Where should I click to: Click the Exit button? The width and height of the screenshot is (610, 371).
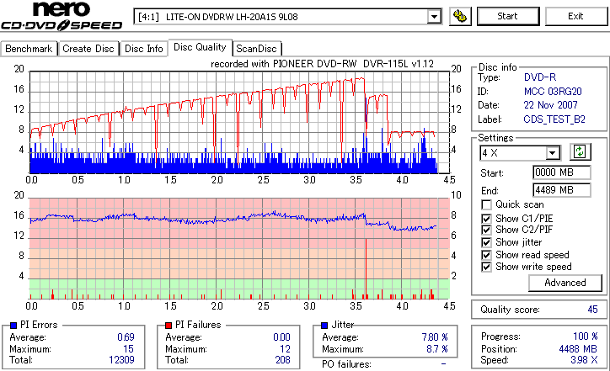[x=575, y=16]
